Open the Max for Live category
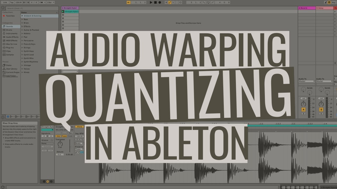Screen dimensions: 337x189 click(x=12, y=44)
